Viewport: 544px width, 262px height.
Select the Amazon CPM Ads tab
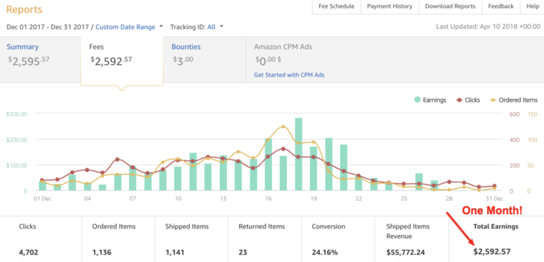click(x=283, y=47)
